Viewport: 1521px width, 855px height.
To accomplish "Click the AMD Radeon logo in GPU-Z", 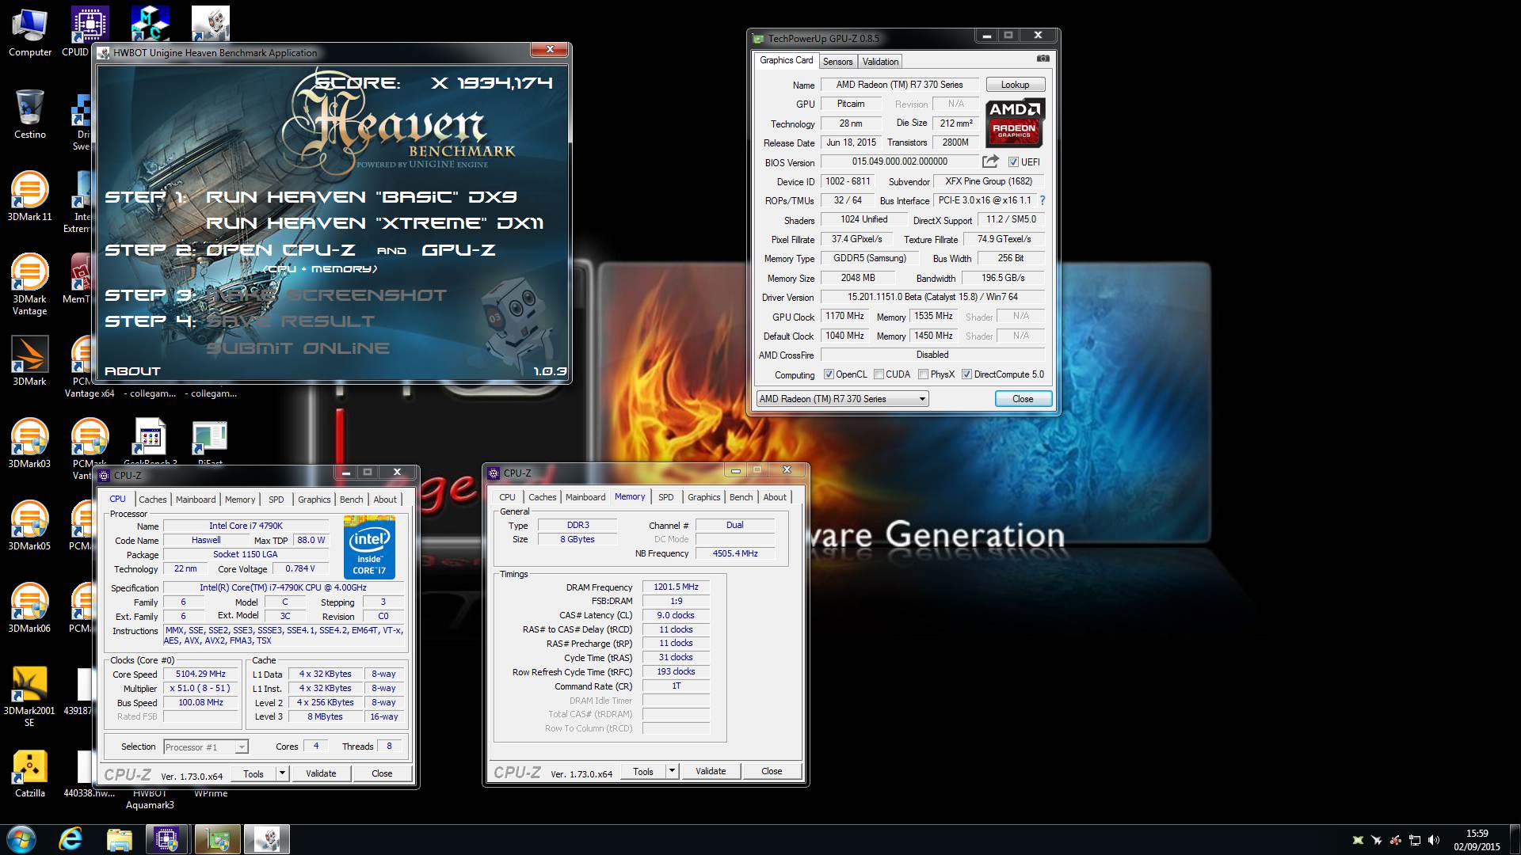I will (x=1015, y=123).
